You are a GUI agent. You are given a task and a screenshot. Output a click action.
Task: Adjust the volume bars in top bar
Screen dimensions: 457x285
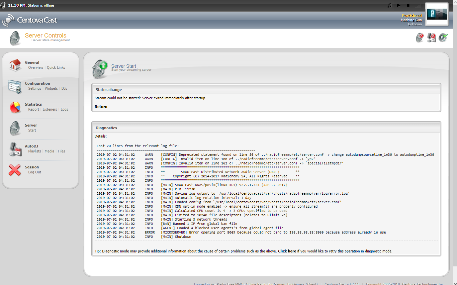pyautogui.click(x=417, y=6)
